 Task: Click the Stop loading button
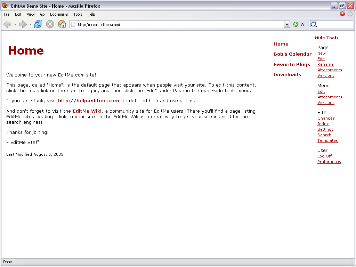50,24
